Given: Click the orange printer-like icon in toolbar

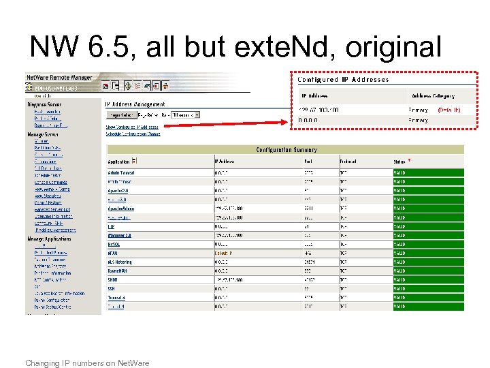Looking at the screenshot, I should click(165, 85).
